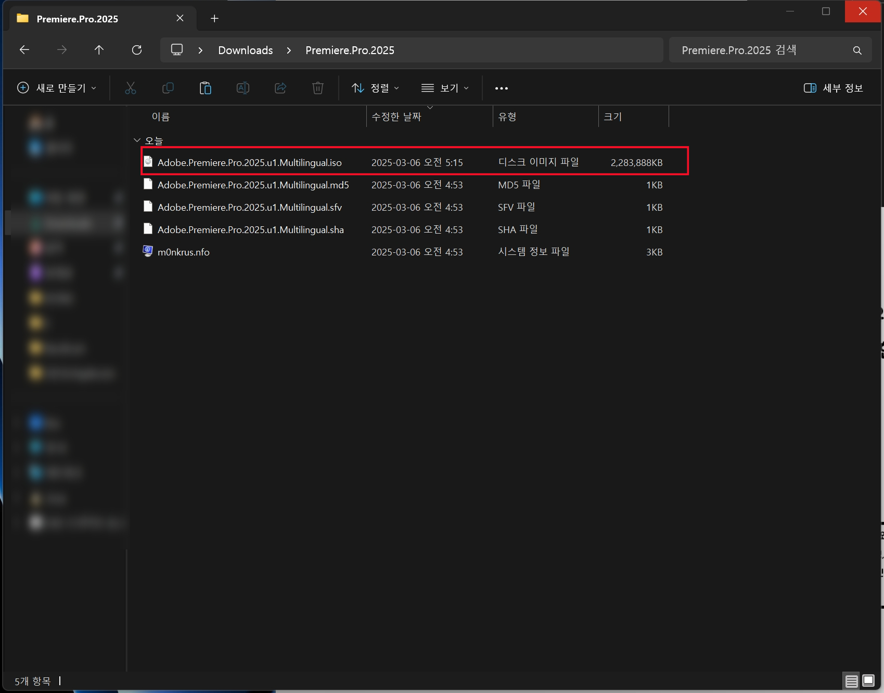The height and width of the screenshot is (693, 884).
Task: Select Adobe.Premiere.Pro.2025.u1.Multilingual.sha file
Action: pyautogui.click(x=251, y=230)
